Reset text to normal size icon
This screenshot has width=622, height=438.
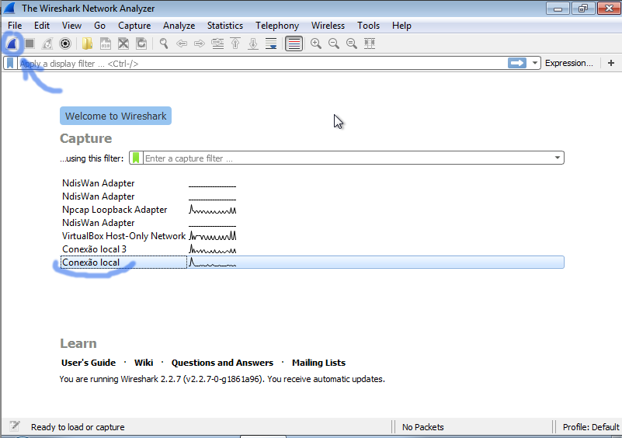tap(352, 43)
